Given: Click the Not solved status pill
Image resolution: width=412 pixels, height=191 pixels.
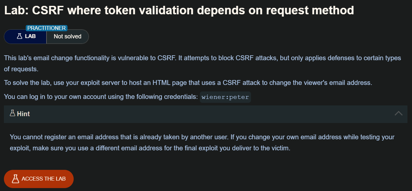Looking at the screenshot, I should click(x=67, y=36).
